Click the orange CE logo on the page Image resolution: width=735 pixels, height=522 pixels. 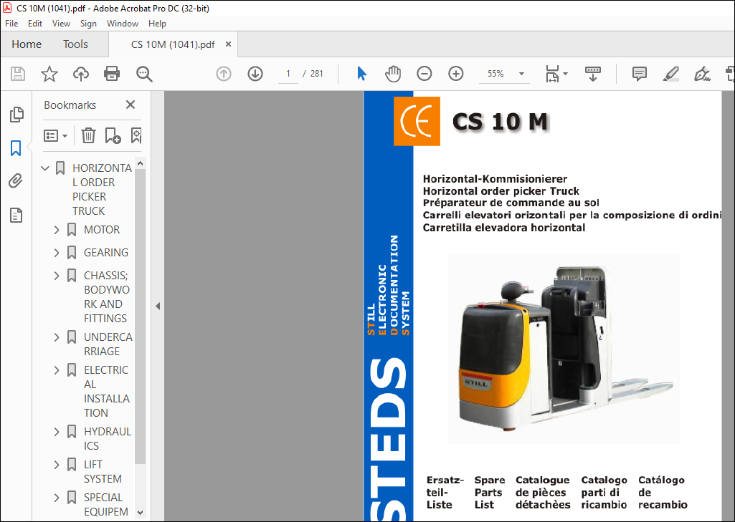417,121
